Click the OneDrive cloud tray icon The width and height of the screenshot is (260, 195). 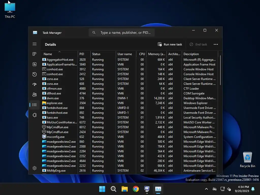[x=215, y=189]
